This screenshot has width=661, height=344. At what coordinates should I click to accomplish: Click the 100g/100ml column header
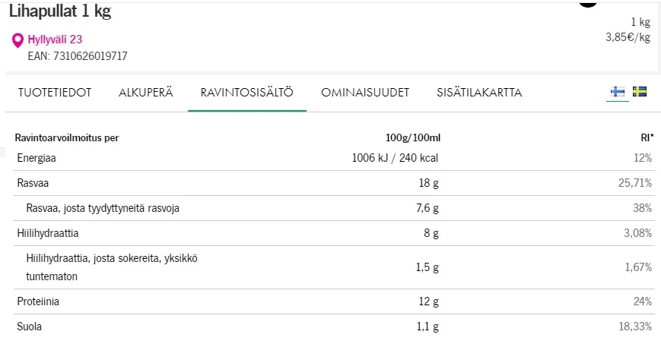click(x=413, y=137)
